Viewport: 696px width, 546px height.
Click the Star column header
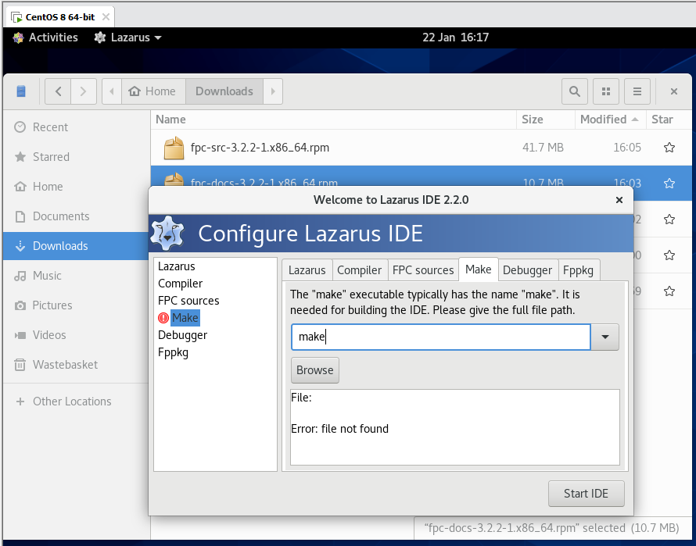click(x=669, y=120)
